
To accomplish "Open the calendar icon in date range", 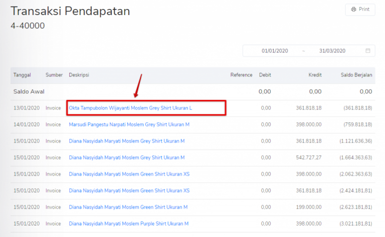I will pos(367,51).
